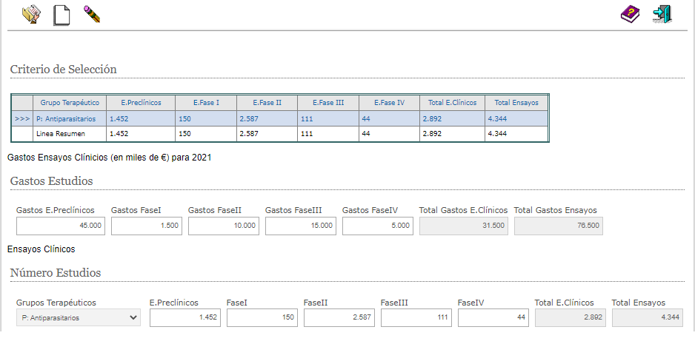
Task: Select the row marked with >>> arrows
Action: pos(22,118)
